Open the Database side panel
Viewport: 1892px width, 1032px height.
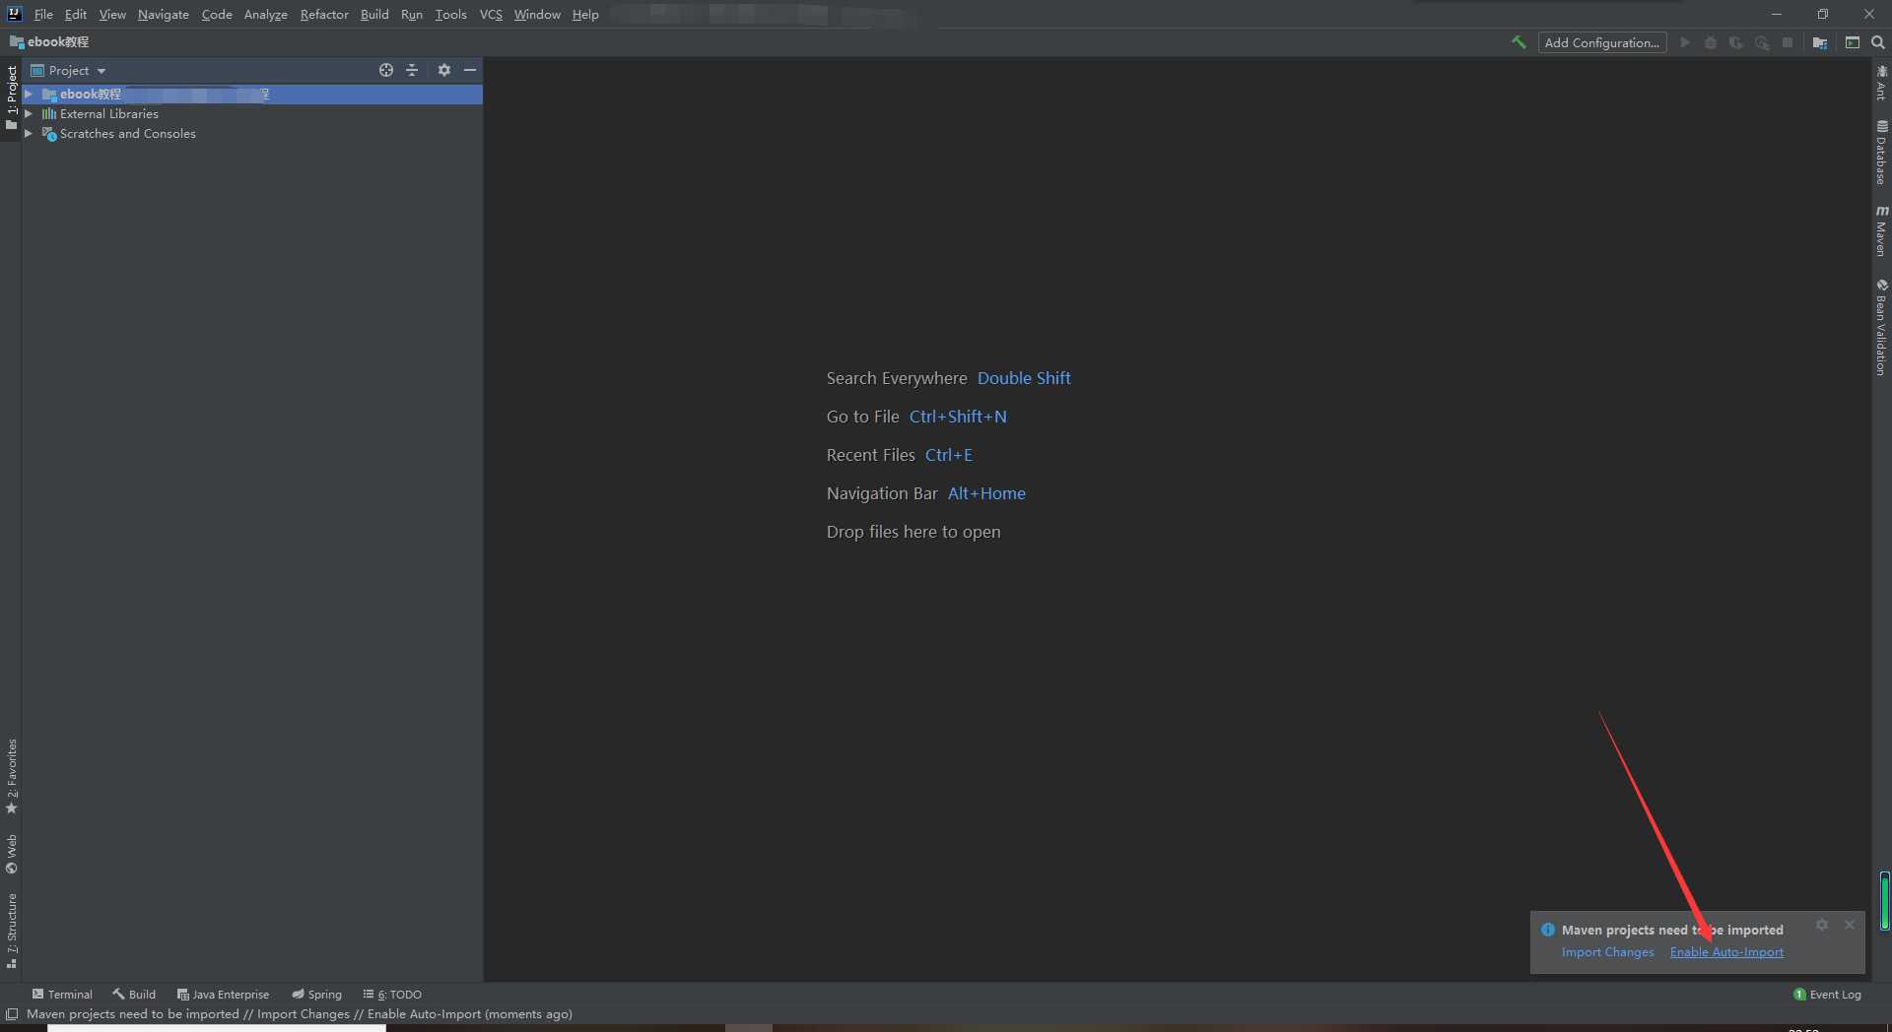[1881, 153]
